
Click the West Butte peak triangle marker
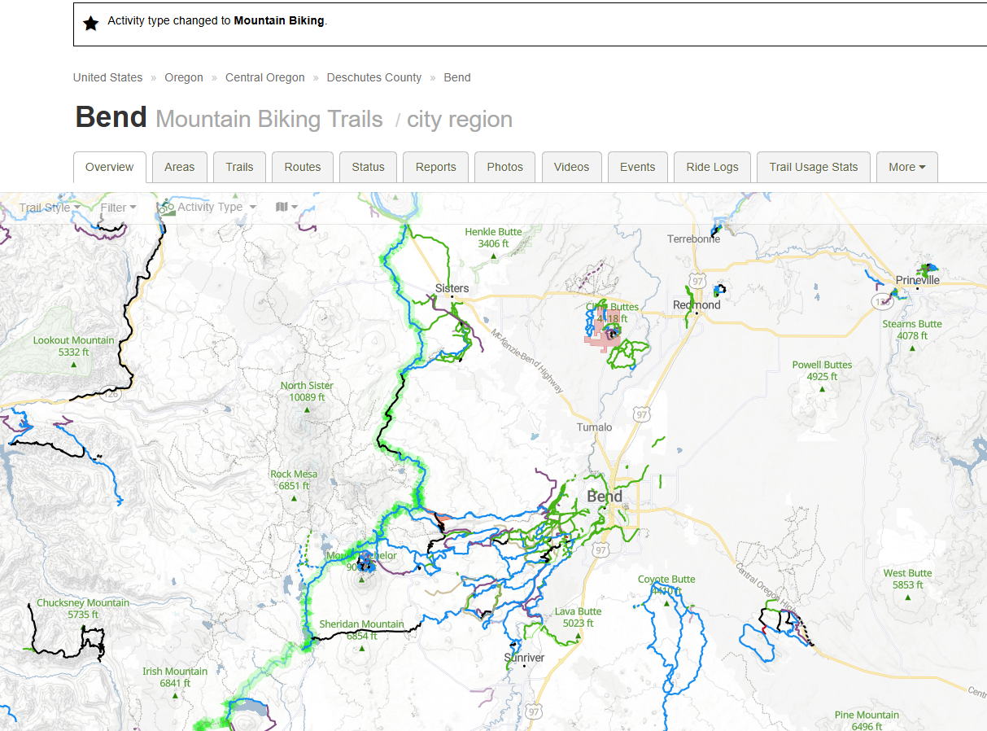[908, 597]
